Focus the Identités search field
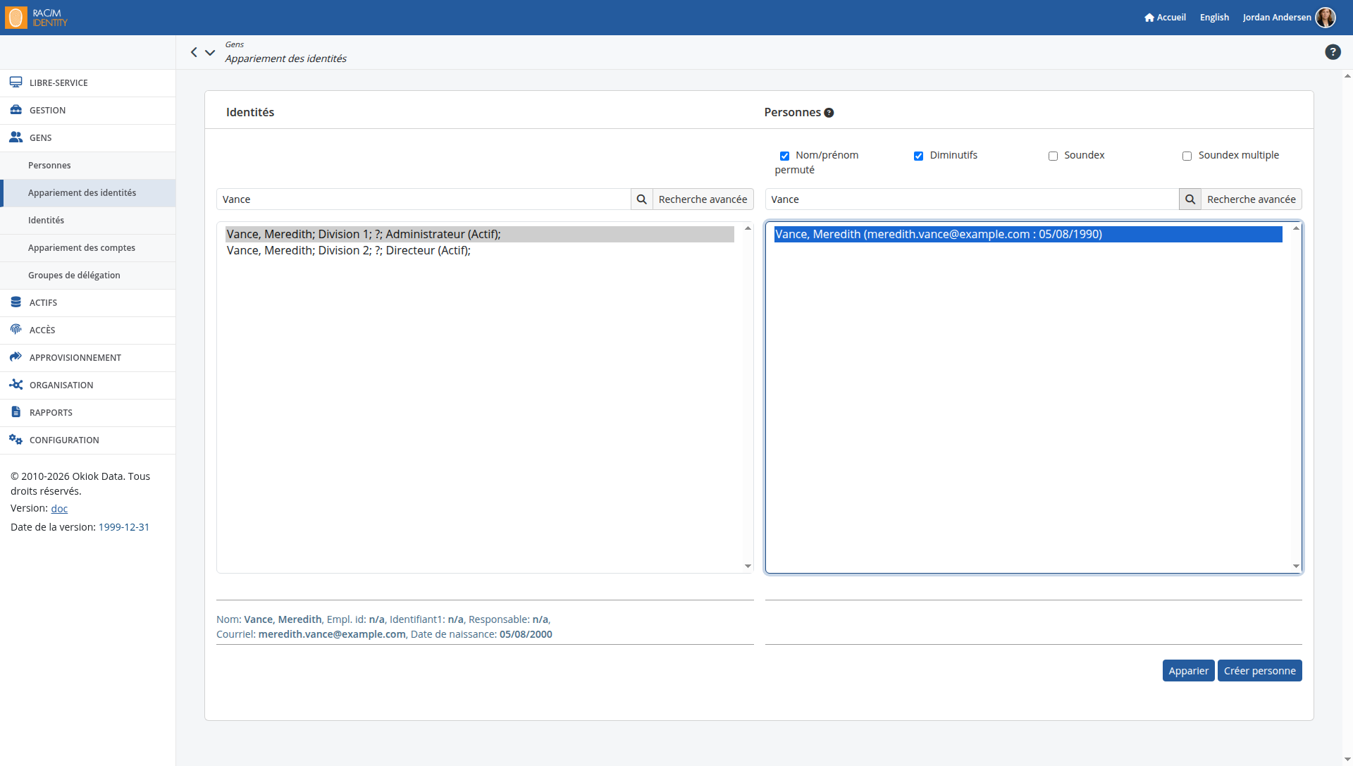The image size is (1353, 766). pos(424,199)
